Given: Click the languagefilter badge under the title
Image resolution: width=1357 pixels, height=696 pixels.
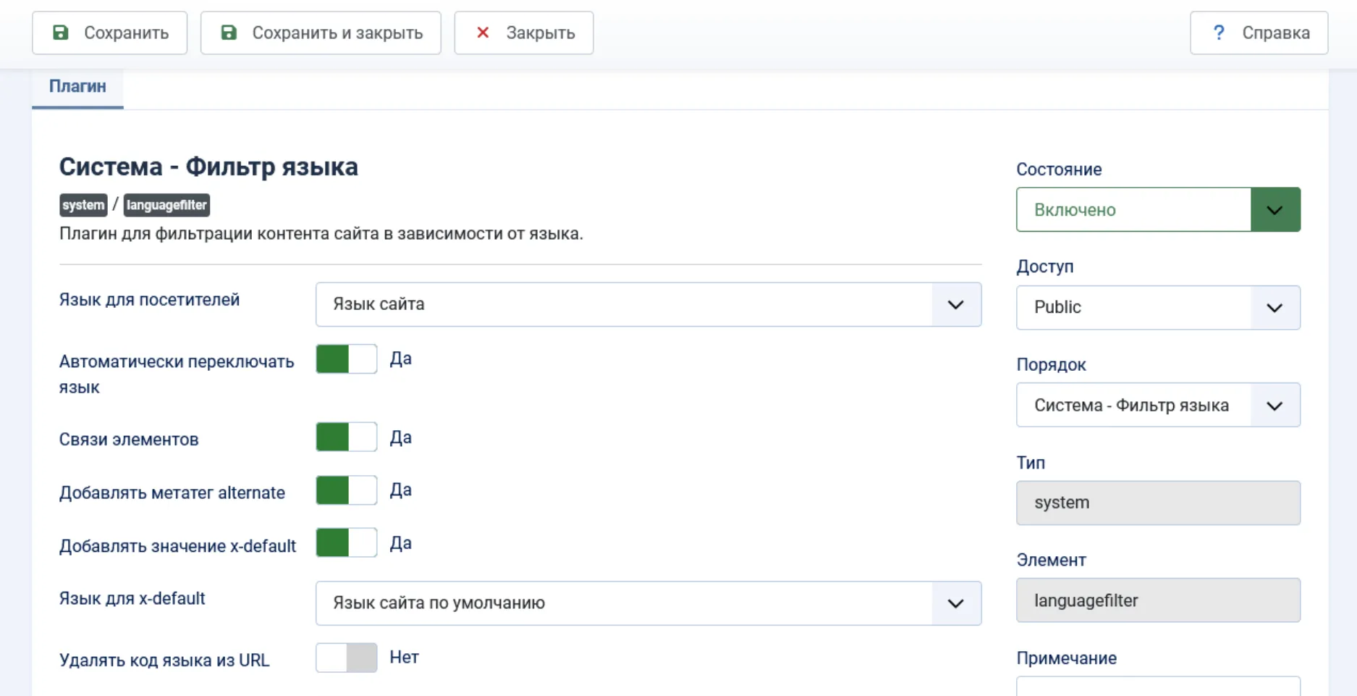Looking at the screenshot, I should point(166,205).
